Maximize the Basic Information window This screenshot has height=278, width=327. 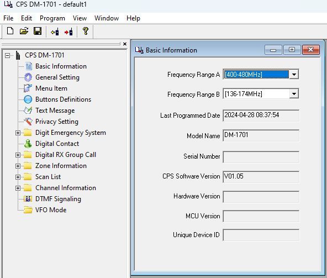tap(292, 50)
